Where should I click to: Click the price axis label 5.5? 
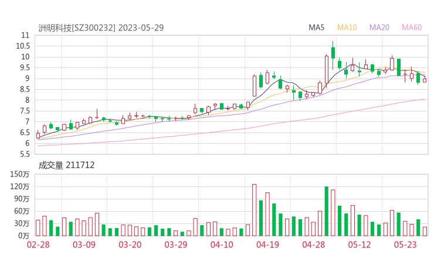25,154
